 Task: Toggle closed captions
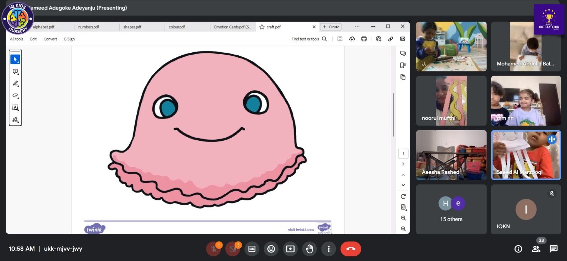click(252, 249)
